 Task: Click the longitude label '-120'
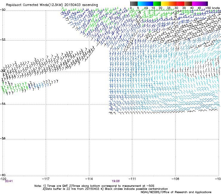click(3, 179)
